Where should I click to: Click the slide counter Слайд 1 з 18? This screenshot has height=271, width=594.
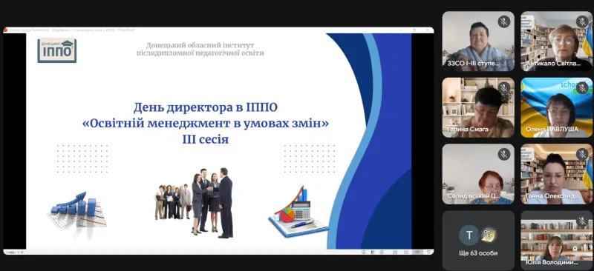14,252
